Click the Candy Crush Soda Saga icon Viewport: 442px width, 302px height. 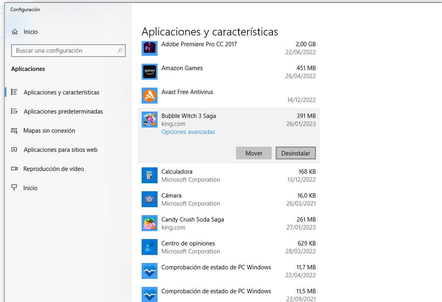[x=150, y=223]
